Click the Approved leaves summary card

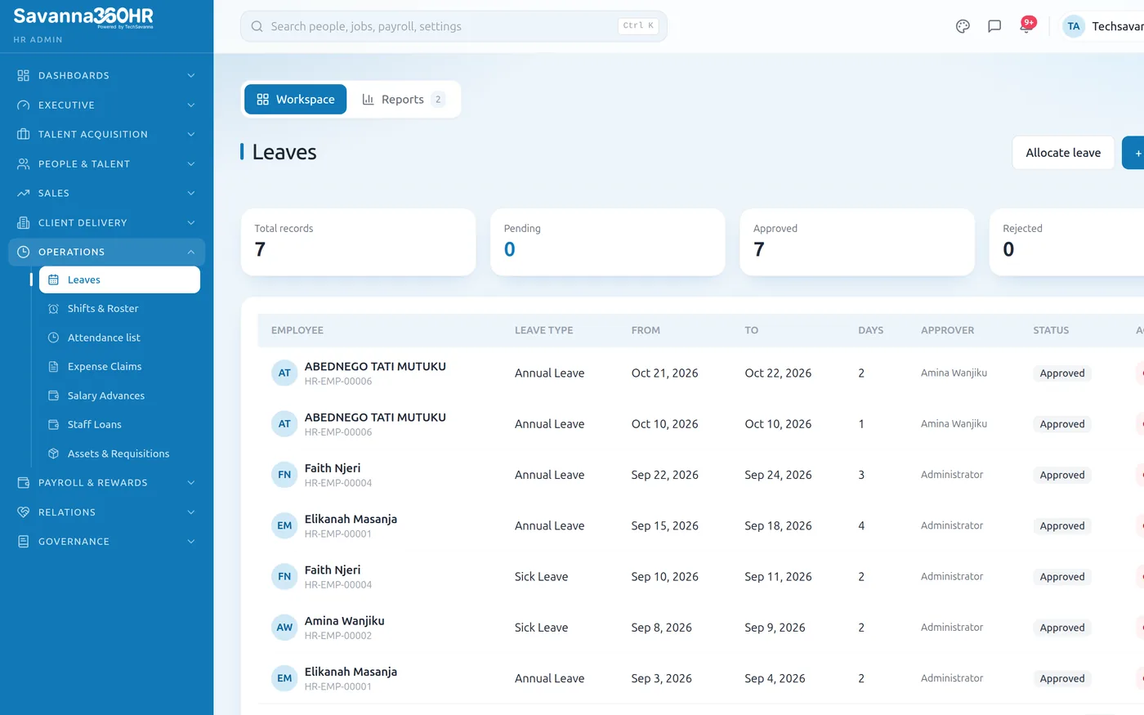857,242
